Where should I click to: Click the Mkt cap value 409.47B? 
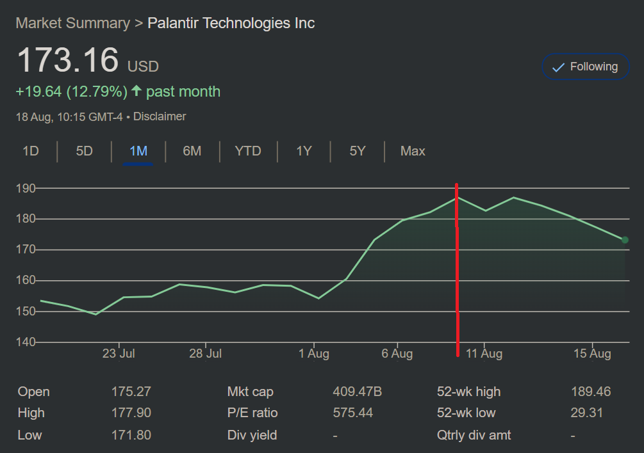coord(357,392)
